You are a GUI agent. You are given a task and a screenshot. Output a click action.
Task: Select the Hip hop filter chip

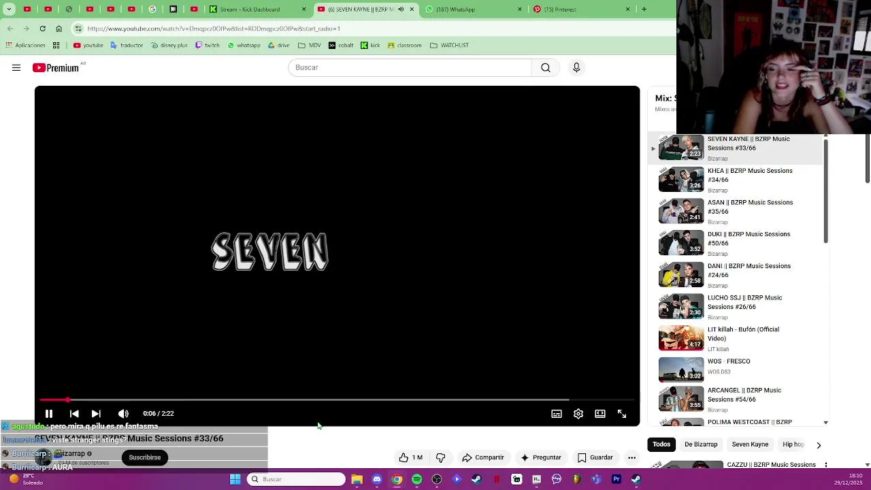click(793, 444)
